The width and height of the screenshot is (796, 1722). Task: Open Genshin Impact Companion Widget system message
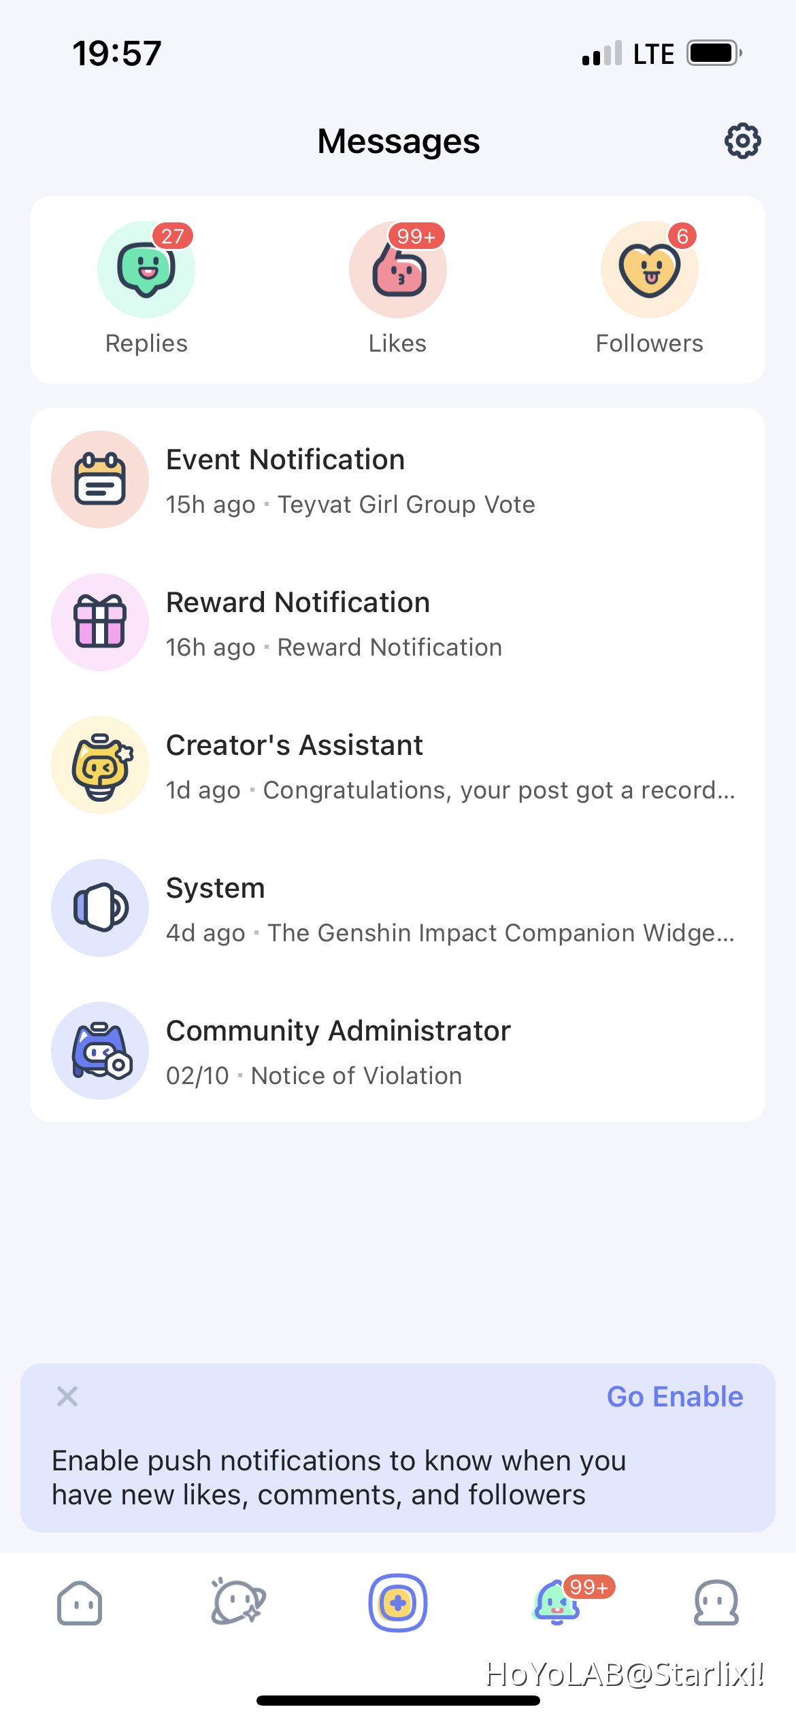click(398, 908)
